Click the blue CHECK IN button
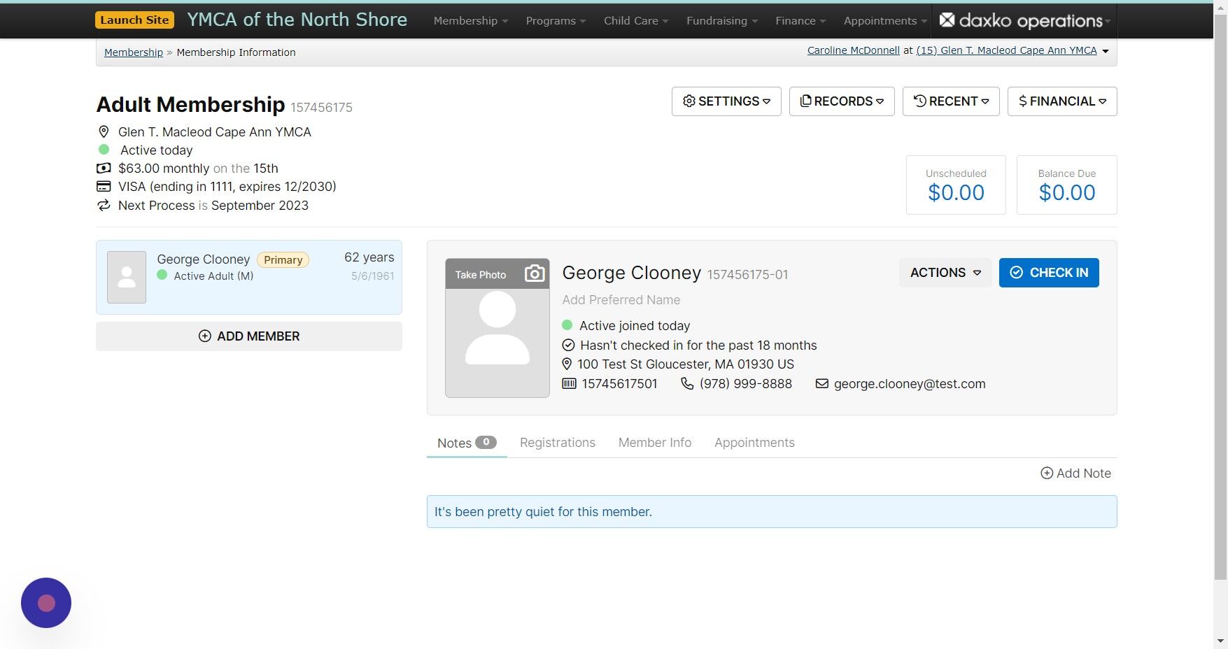The width and height of the screenshot is (1228, 649). pos(1049,273)
